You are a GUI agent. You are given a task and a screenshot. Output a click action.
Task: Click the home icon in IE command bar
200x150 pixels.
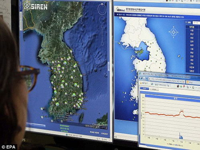pyautogui.click(x=178, y=86)
